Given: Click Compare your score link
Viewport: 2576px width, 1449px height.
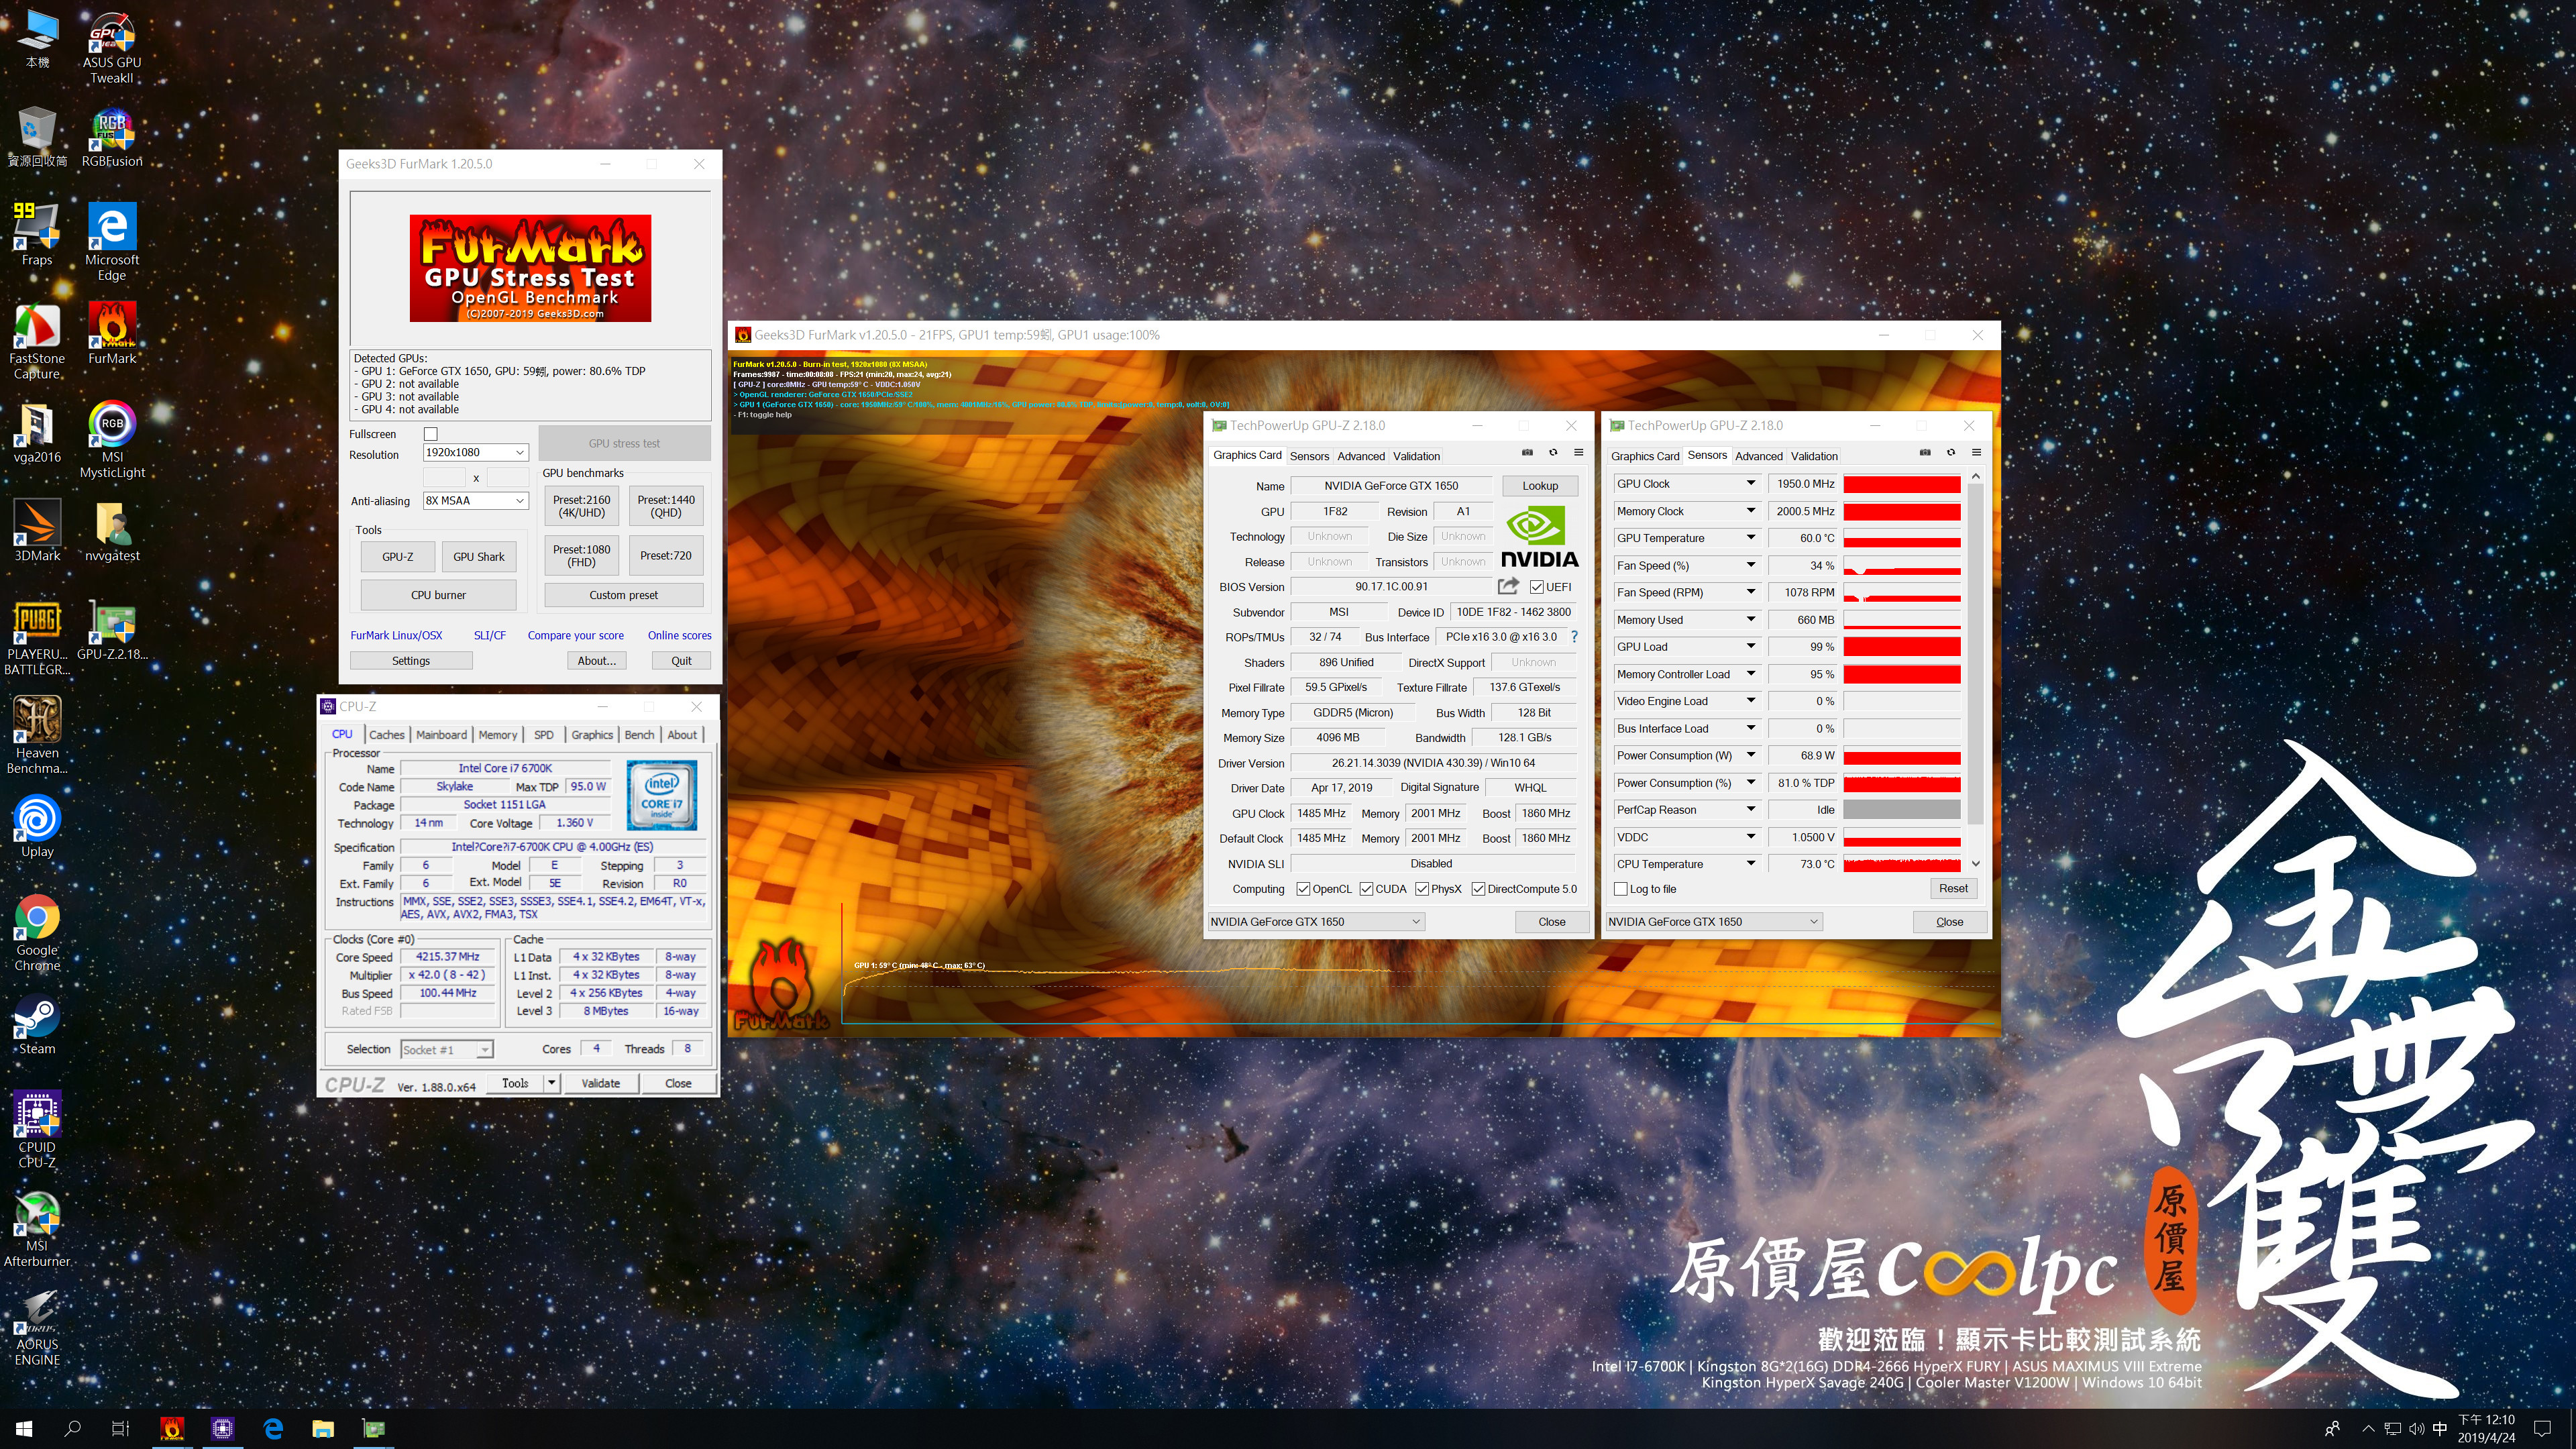Looking at the screenshot, I should click(575, 635).
